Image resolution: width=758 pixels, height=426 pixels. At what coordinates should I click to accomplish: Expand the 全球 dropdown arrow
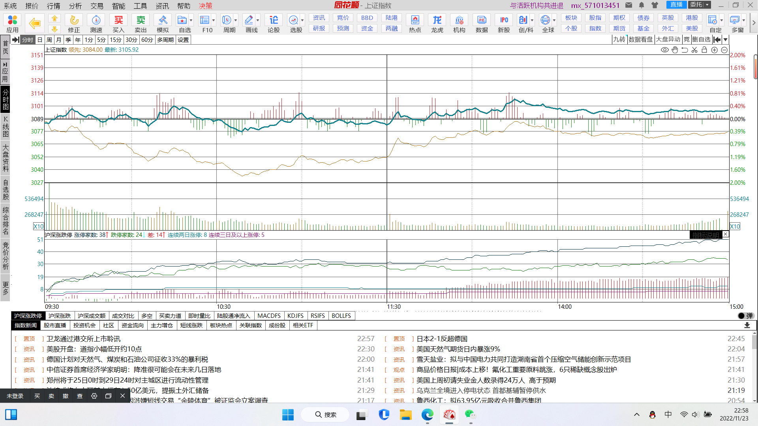pos(554,20)
